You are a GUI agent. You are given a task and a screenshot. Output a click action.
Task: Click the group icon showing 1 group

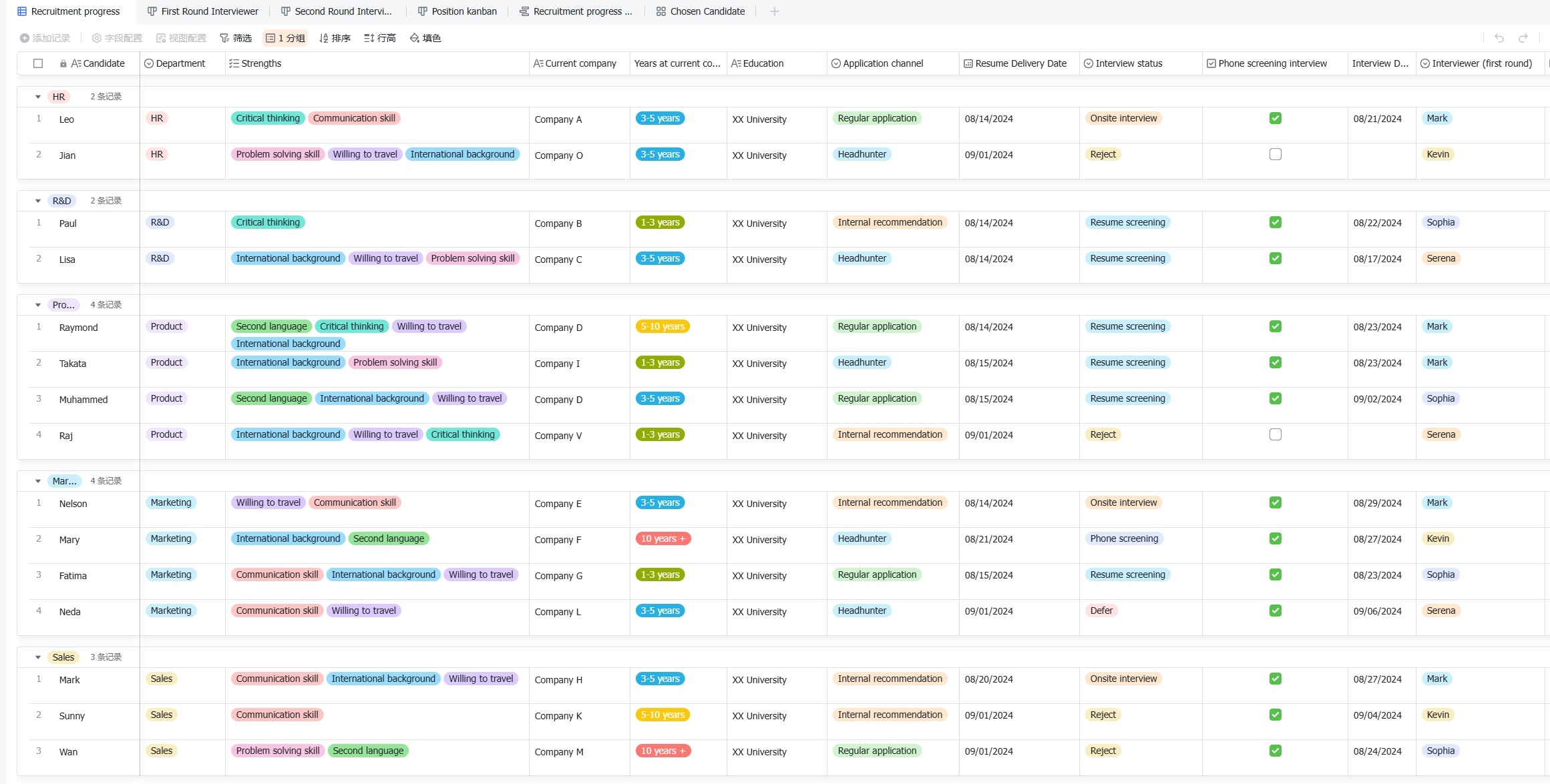pyautogui.click(x=270, y=38)
